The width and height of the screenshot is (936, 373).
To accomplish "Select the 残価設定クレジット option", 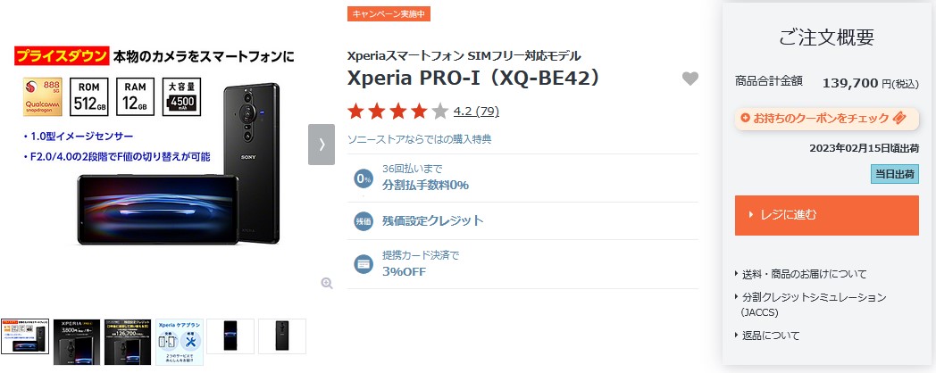I will pos(433,220).
